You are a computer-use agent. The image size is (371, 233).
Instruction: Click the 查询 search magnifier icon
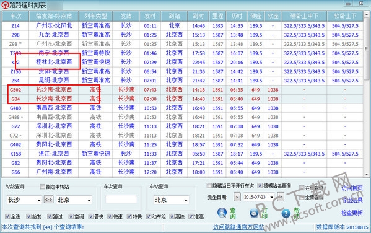pos(222,213)
